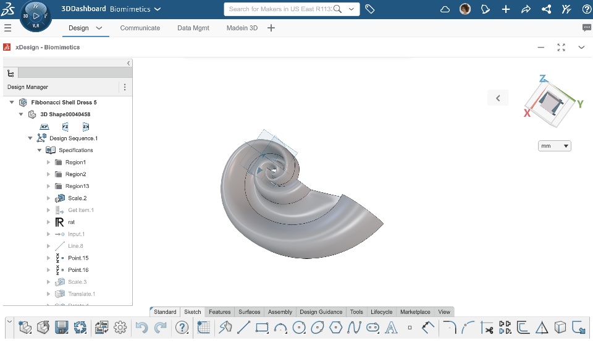The width and height of the screenshot is (593, 343).
Task: Click the plus icon in the top bar
Action: 506,9
